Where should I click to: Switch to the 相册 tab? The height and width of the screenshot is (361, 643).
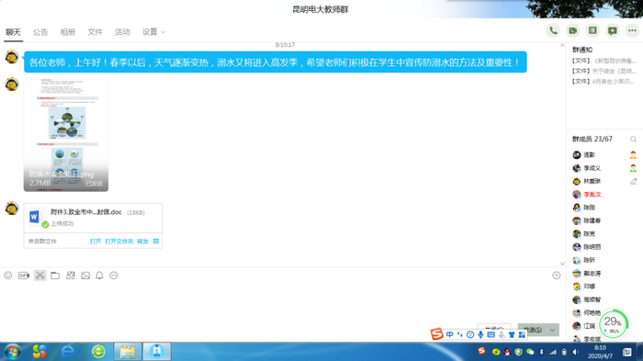pyautogui.click(x=68, y=32)
